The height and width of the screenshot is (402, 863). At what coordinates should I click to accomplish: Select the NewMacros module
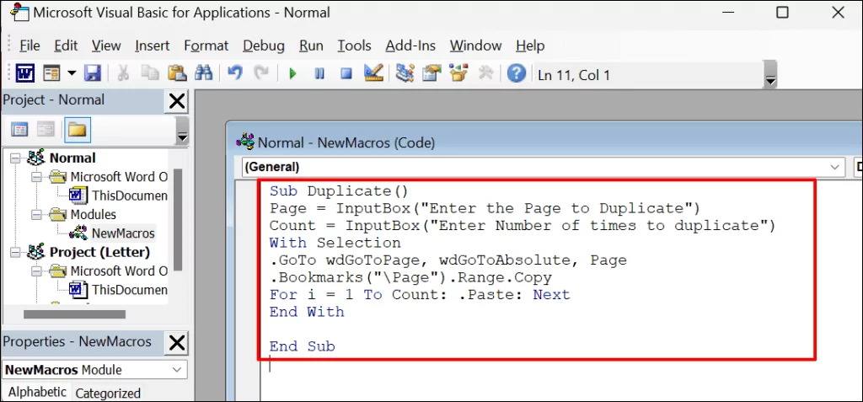(123, 233)
